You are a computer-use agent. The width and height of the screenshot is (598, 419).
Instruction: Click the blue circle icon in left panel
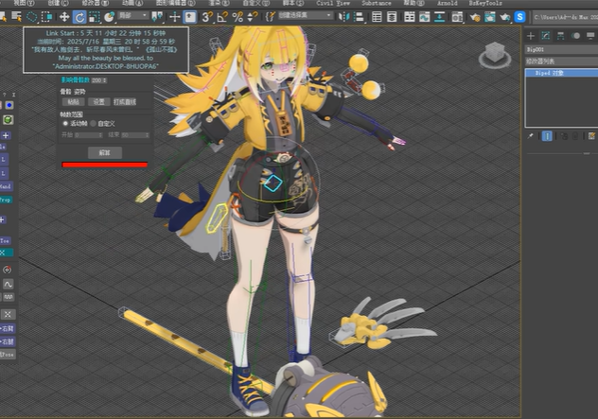click(9, 105)
